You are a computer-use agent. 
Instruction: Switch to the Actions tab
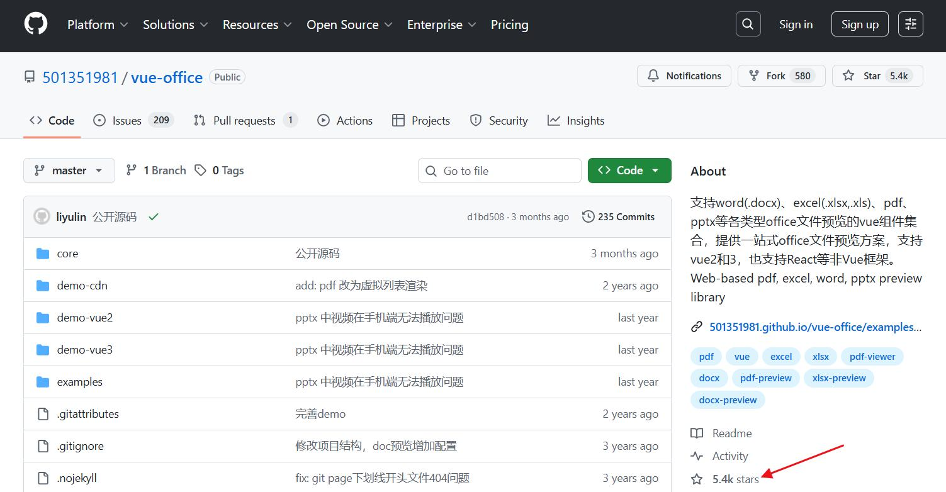345,121
